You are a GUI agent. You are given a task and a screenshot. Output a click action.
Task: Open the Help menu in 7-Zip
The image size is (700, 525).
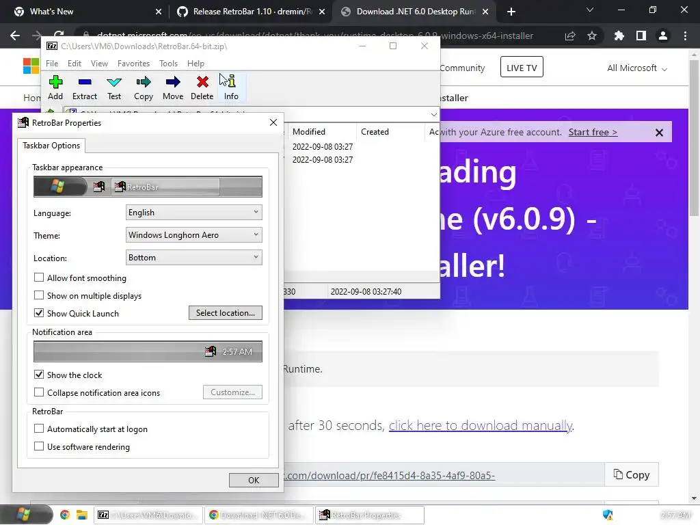(196, 64)
